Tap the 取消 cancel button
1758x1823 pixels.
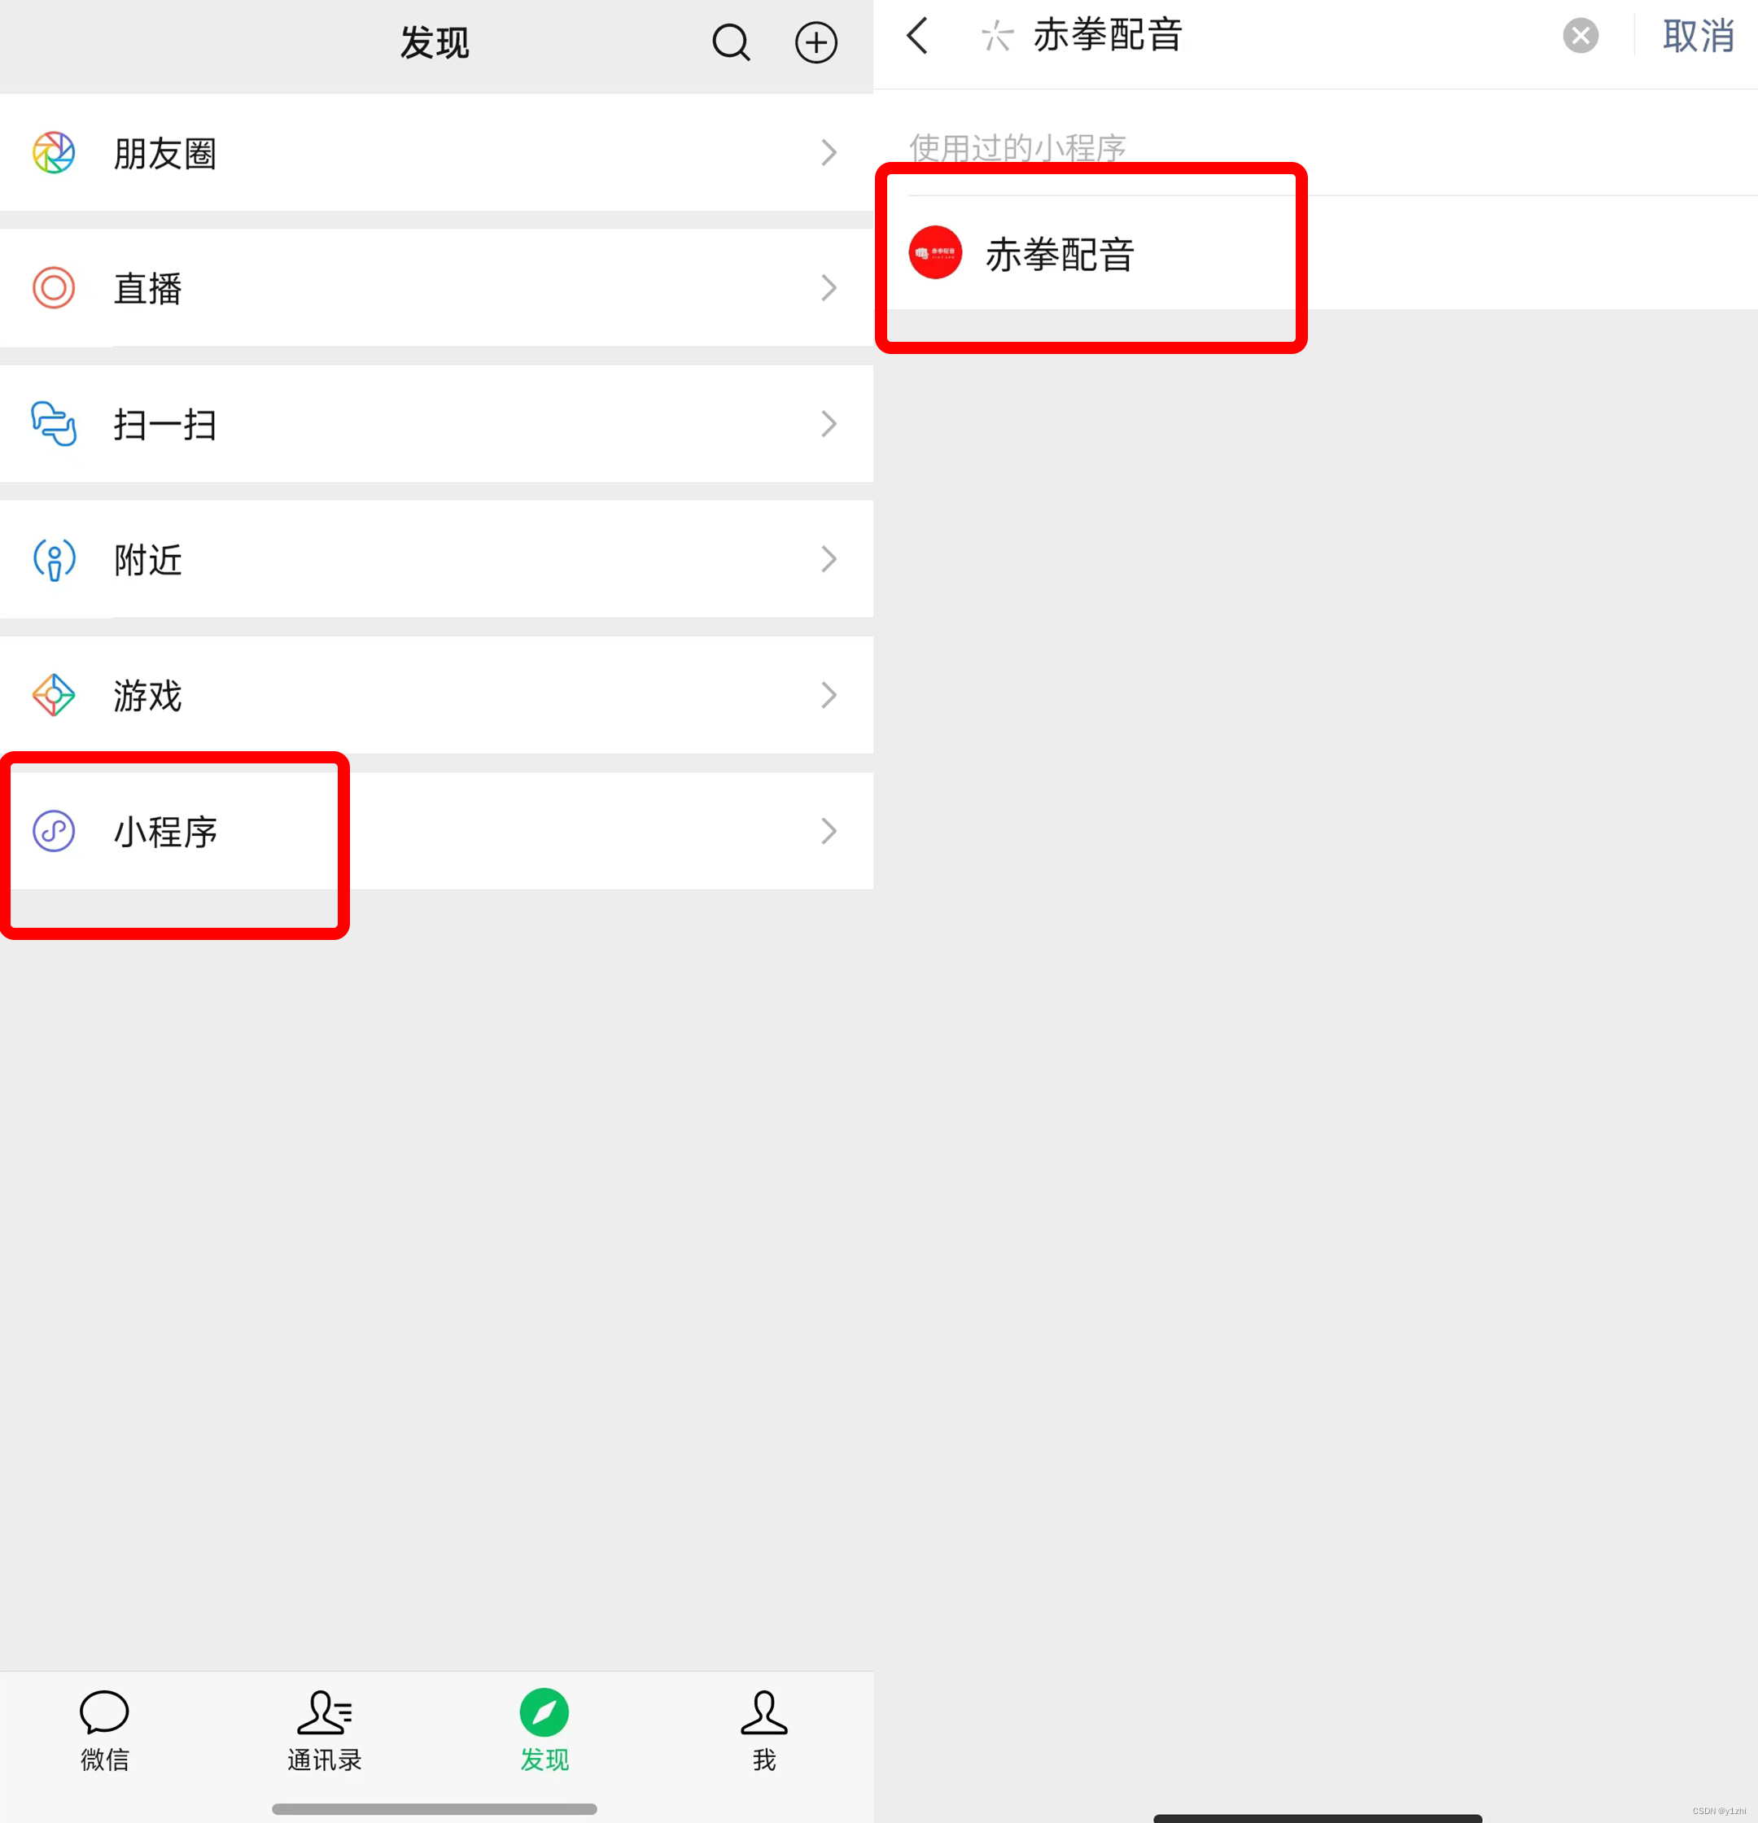click(x=1699, y=37)
